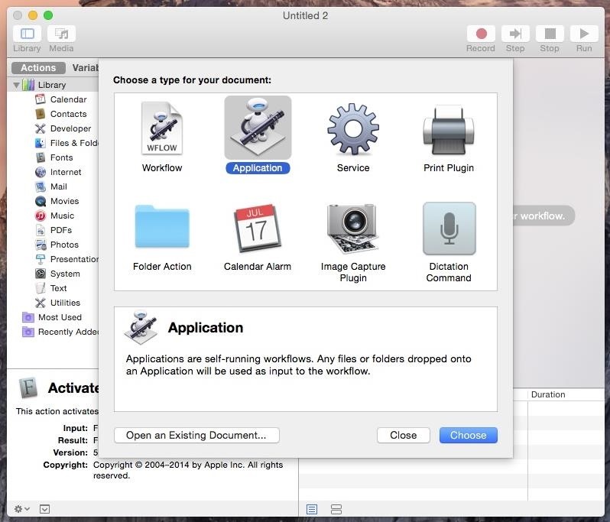
Task: Click Open an Existing Document button
Action: 196,436
